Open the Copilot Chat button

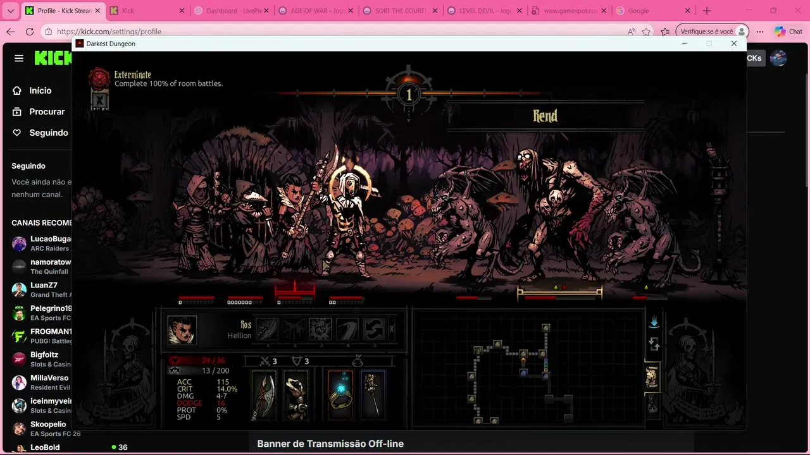coord(788,32)
